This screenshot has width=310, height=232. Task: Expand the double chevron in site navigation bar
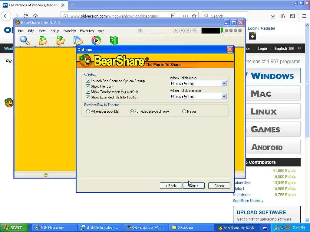299,49
